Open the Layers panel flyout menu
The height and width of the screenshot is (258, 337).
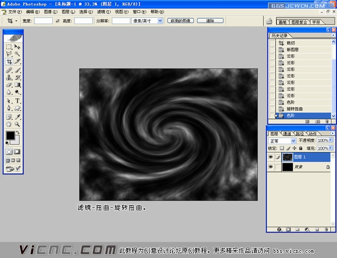pyautogui.click(x=332, y=134)
